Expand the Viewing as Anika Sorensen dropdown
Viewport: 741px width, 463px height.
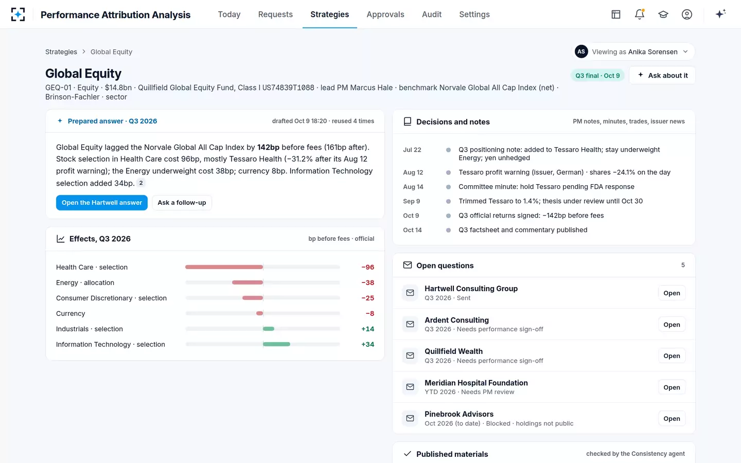(x=634, y=51)
